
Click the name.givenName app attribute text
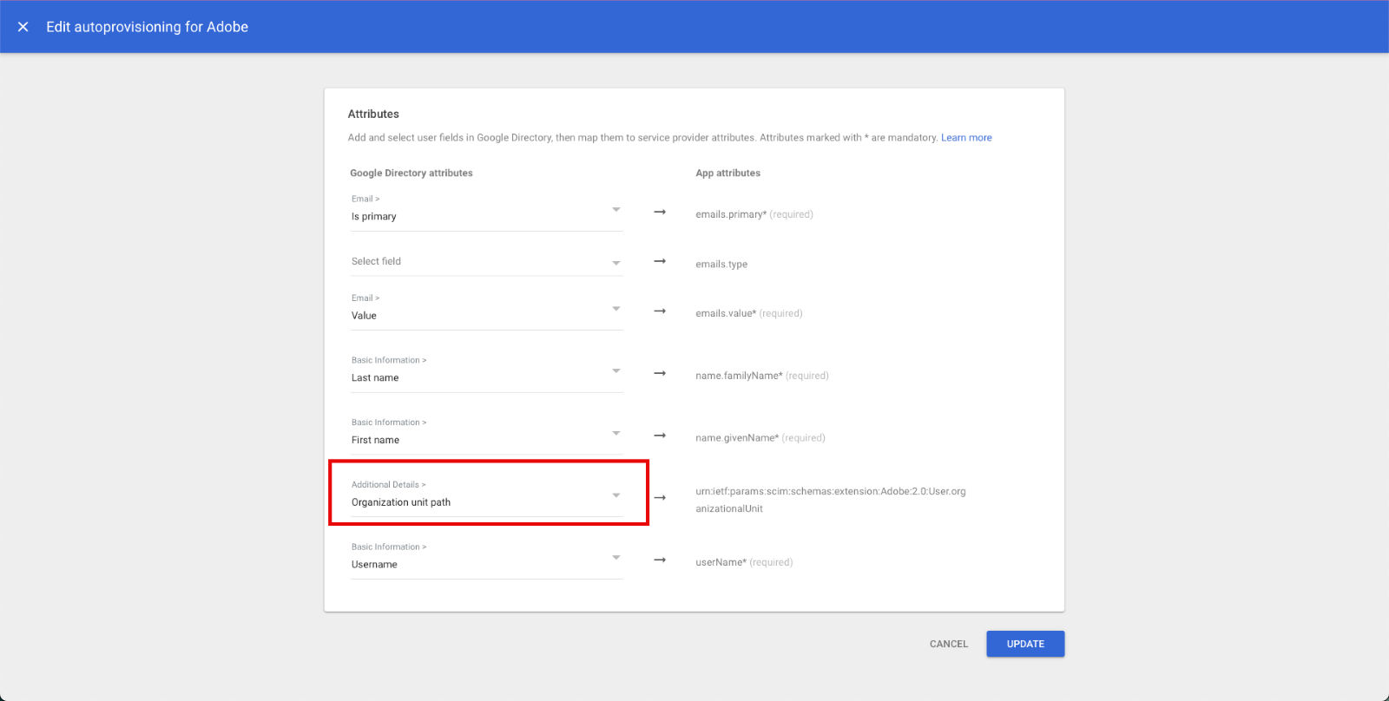tap(760, 438)
